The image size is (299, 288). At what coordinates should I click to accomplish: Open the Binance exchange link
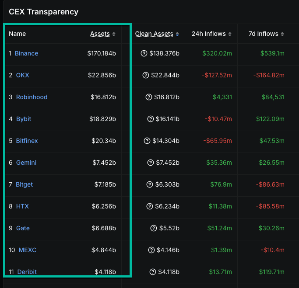pyautogui.click(x=26, y=53)
